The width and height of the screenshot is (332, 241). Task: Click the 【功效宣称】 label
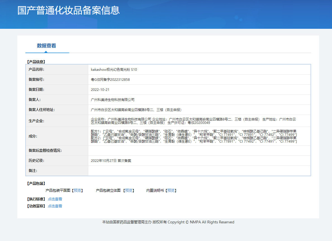pos(36,206)
